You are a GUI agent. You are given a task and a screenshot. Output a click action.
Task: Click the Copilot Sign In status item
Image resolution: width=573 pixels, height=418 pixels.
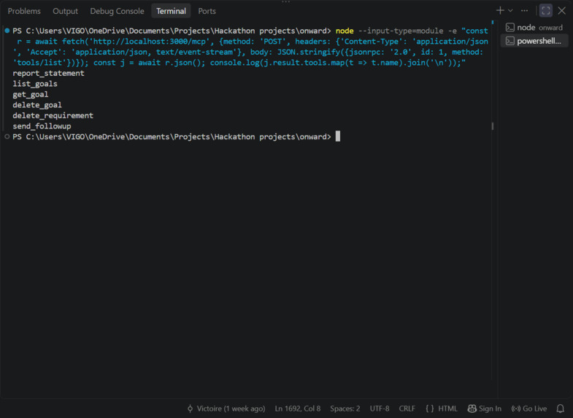point(485,409)
